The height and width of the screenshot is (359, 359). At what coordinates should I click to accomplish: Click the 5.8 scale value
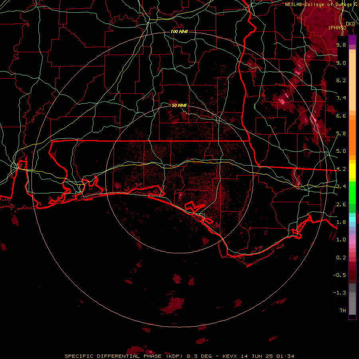(x=341, y=134)
